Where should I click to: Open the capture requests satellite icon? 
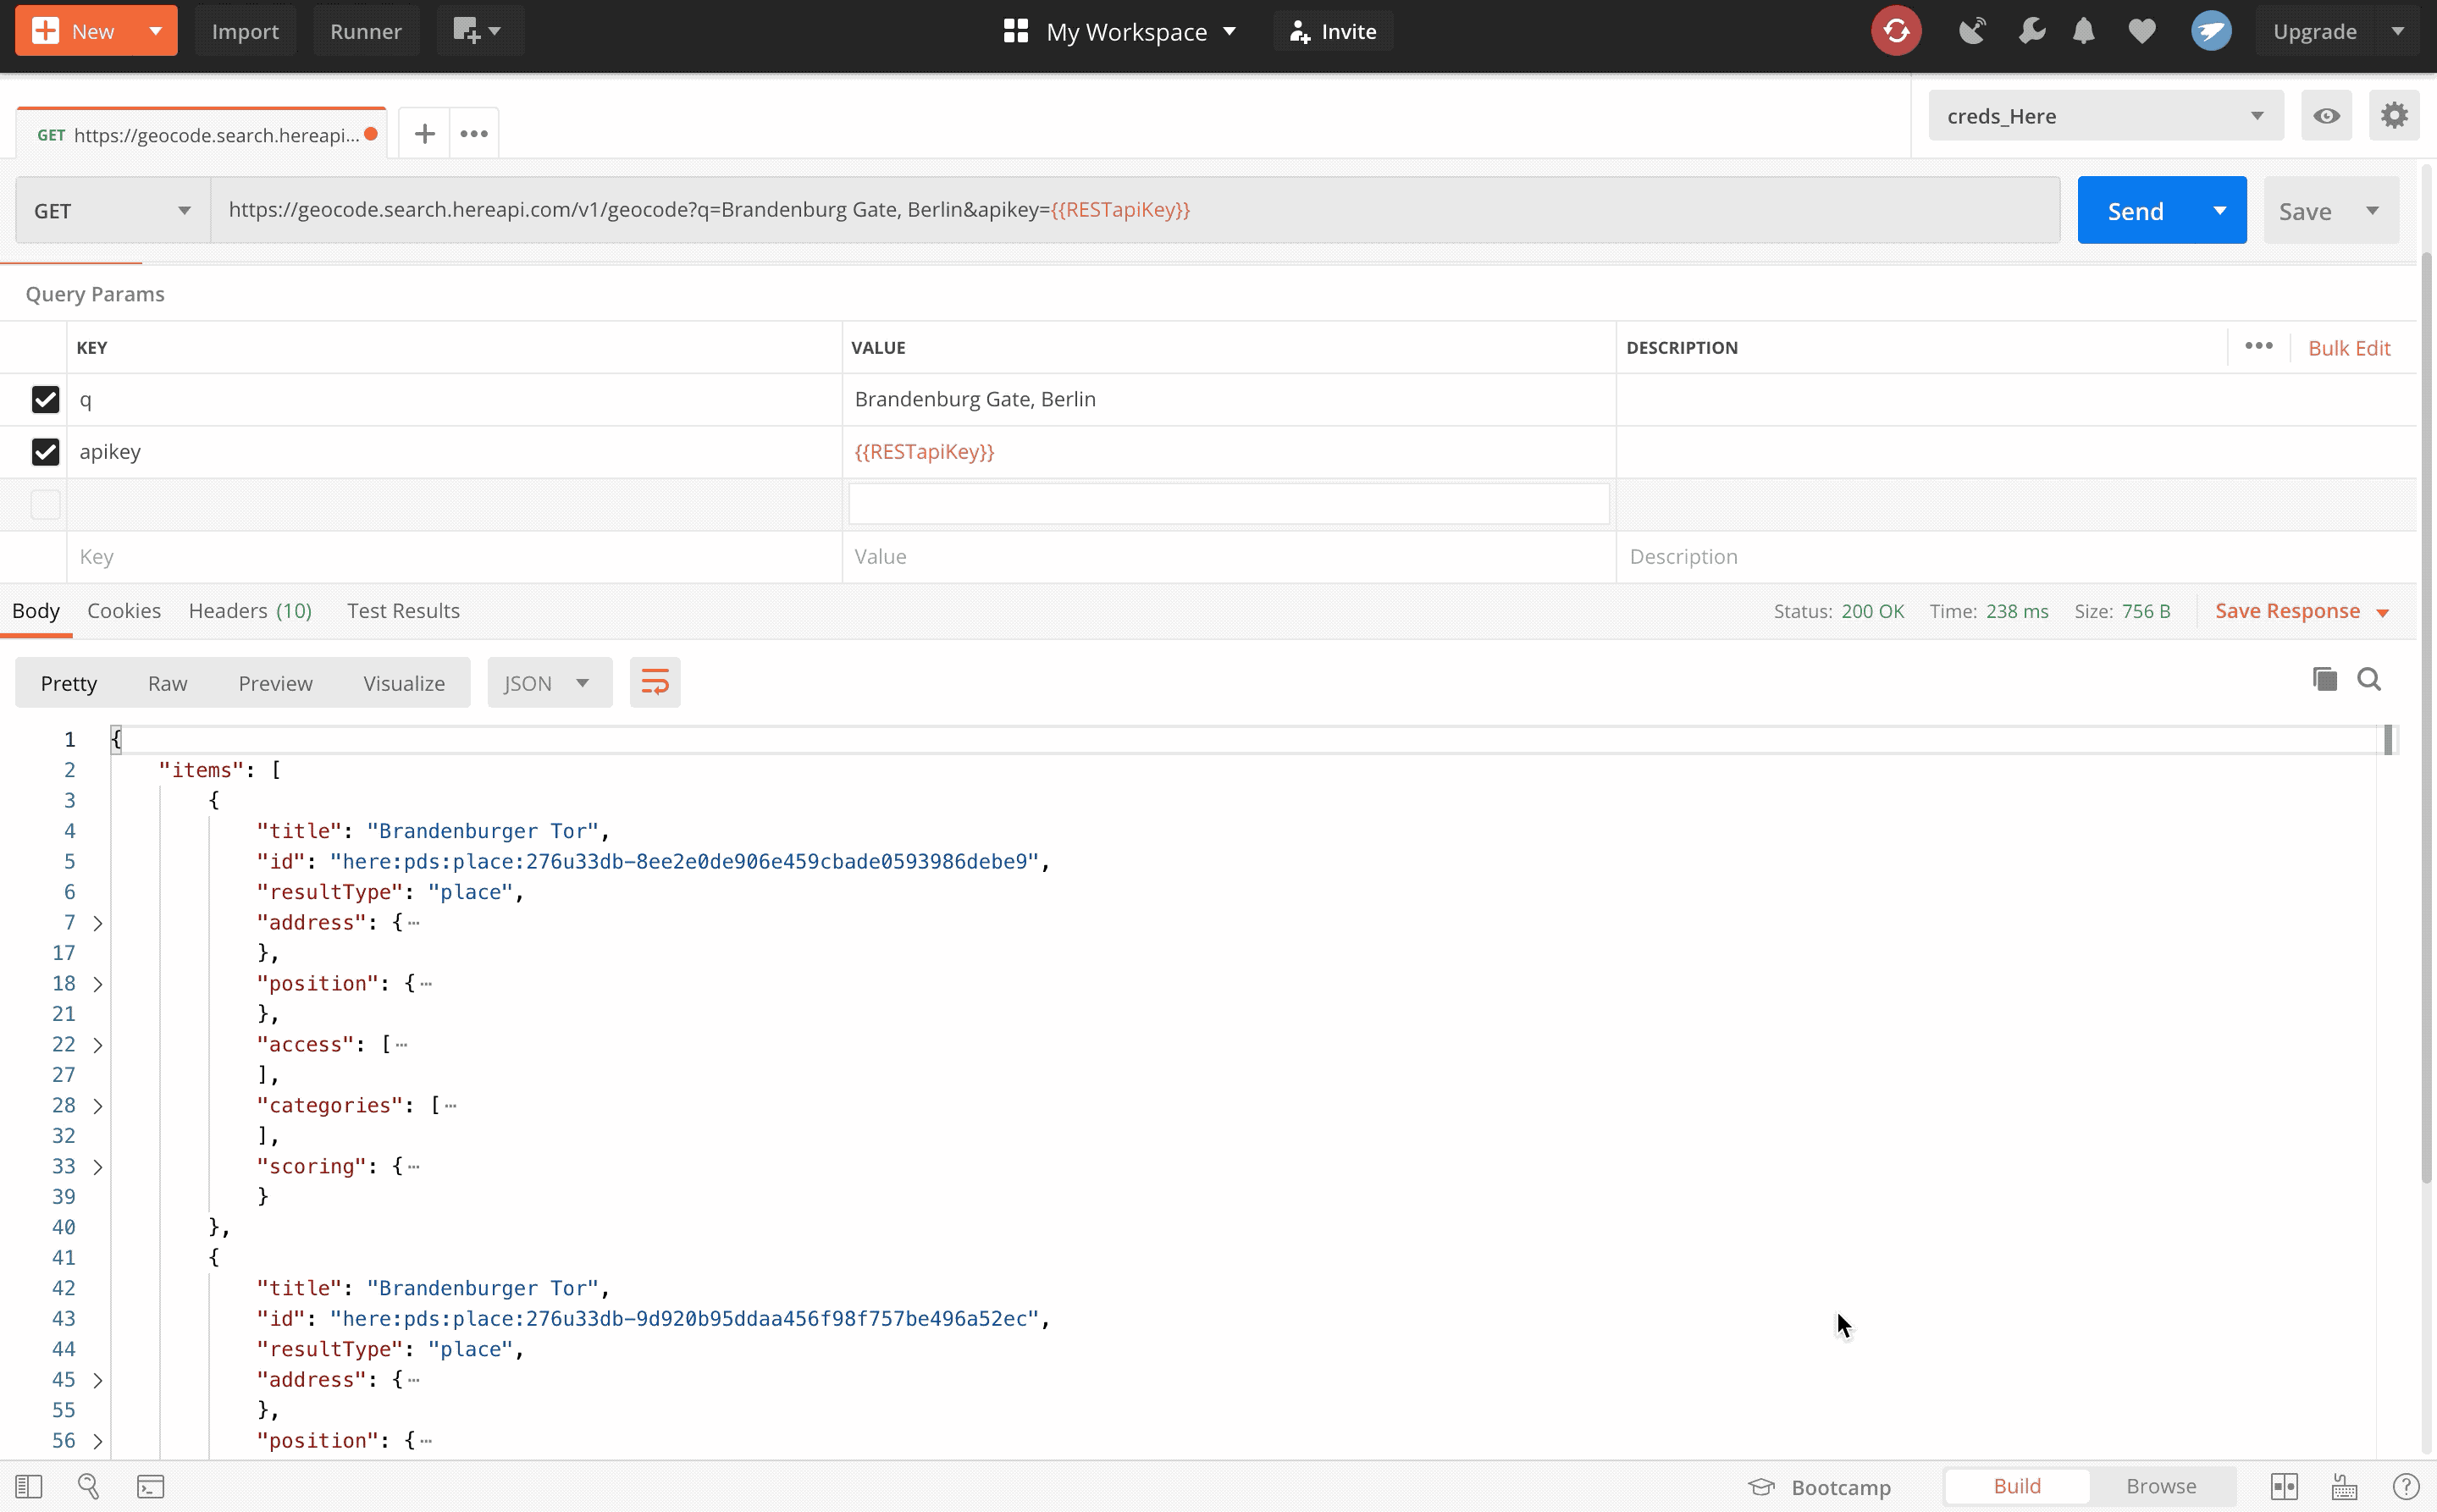pos(1972,31)
